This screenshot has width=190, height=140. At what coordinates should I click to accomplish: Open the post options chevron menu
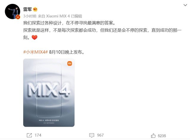pyautogui.click(x=185, y=5)
